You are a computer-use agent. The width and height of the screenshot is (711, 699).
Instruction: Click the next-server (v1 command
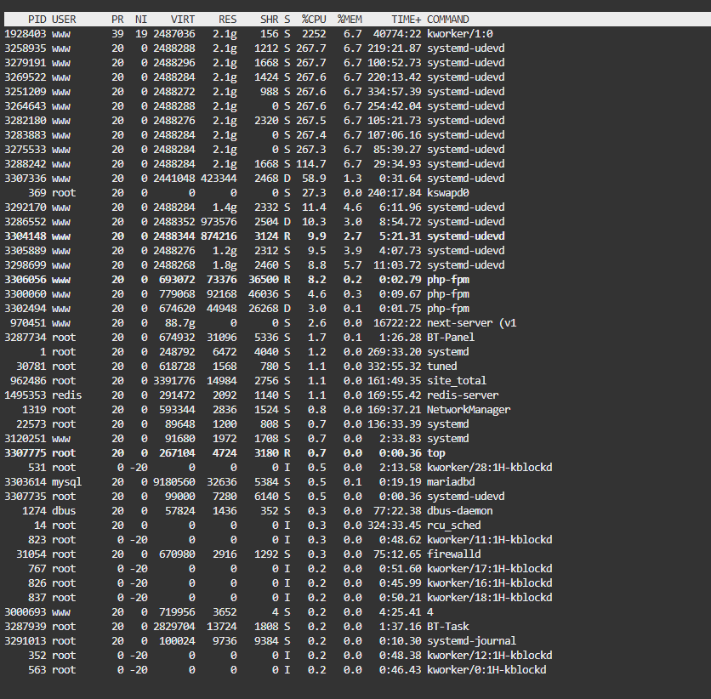[x=471, y=323]
